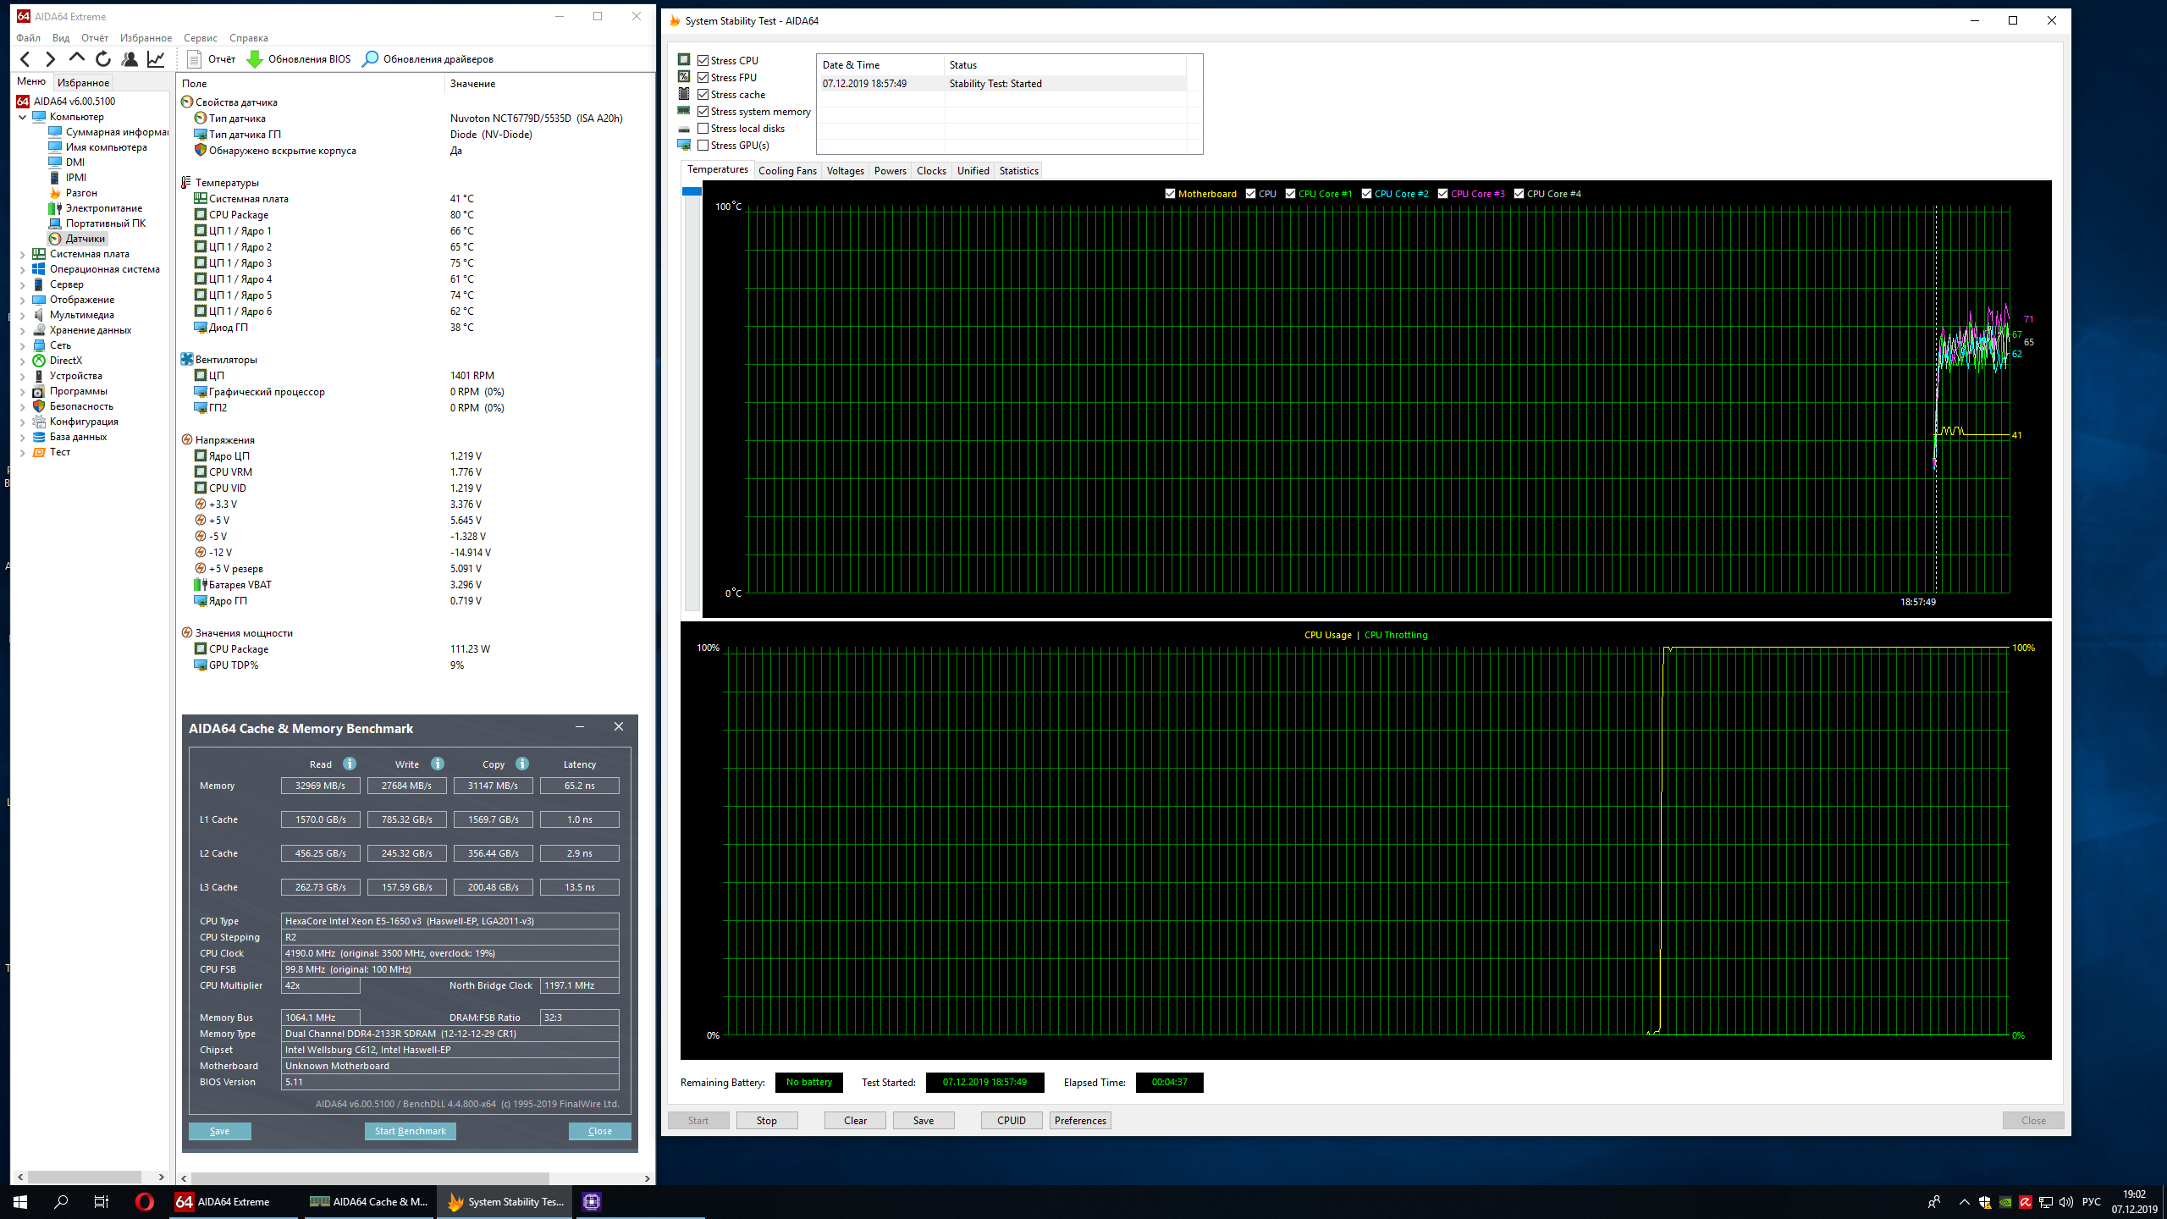Enable Stress GPU(s) checkbox
Viewport: 2167px width, 1219px height.
point(703,145)
